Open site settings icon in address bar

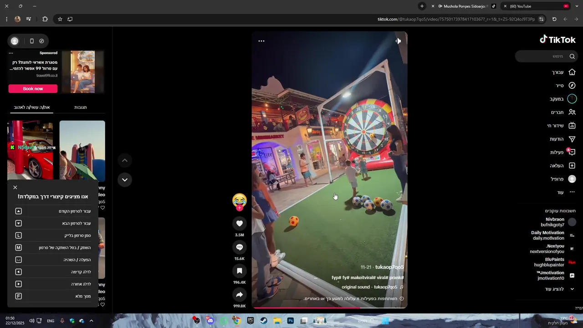pos(541,19)
